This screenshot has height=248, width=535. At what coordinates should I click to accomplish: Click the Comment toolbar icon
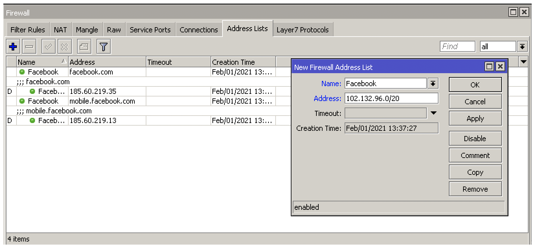84,47
